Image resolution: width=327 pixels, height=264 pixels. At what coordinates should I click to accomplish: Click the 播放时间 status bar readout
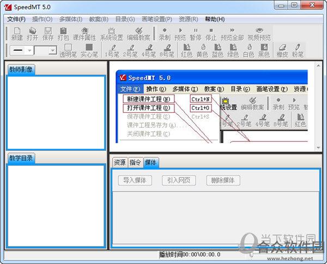click(x=190, y=255)
